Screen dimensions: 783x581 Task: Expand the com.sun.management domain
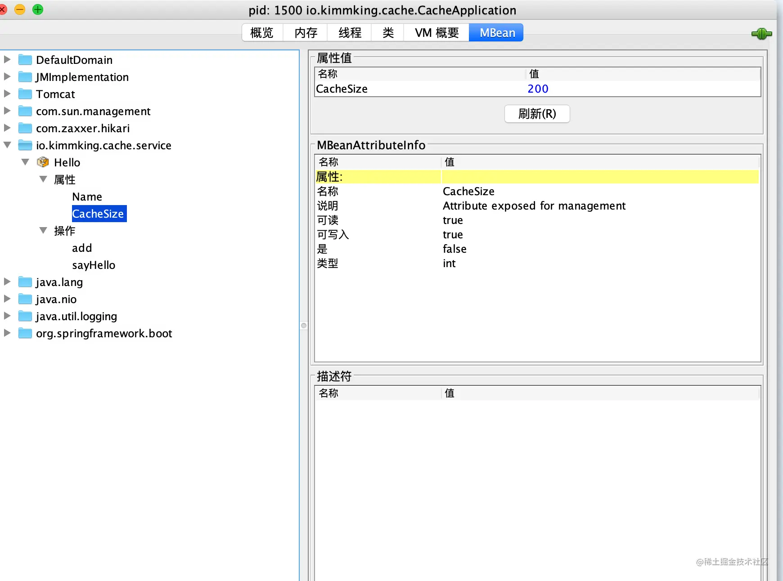pos(7,111)
